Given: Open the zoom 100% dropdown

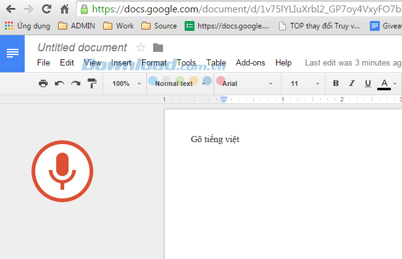Looking at the screenshot, I should [x=127, y=83].
